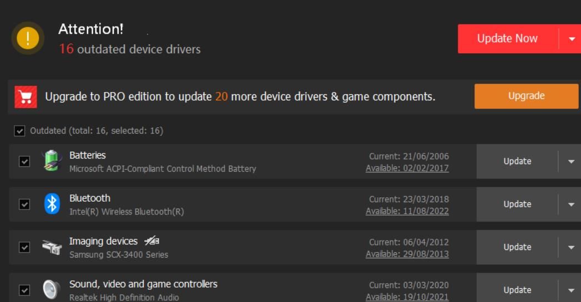Expand the Bluetooth Update dropdown arrow

(x=571, y=204)
